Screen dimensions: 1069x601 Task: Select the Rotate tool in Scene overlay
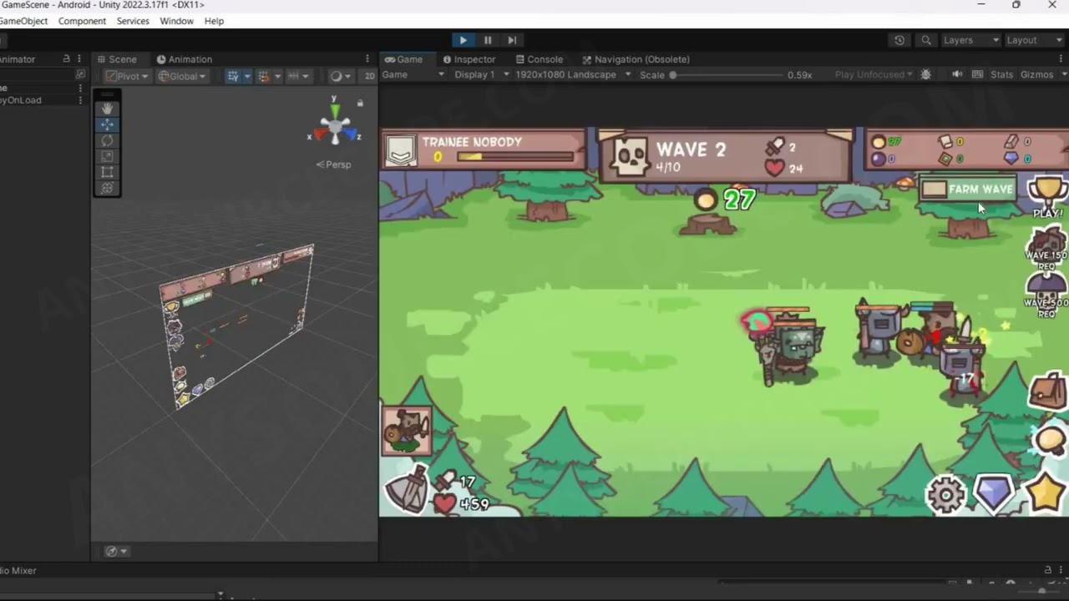tap(107, 140)
